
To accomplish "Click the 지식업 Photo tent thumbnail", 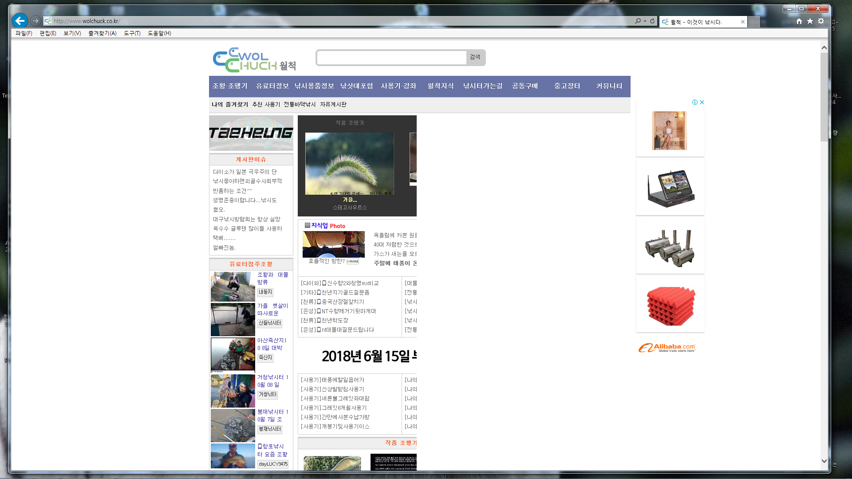I will coord(334,244).
